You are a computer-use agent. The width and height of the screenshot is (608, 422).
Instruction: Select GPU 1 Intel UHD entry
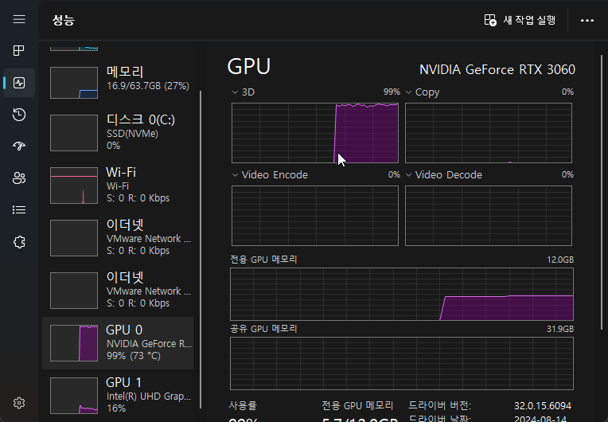tap(118, 395)
